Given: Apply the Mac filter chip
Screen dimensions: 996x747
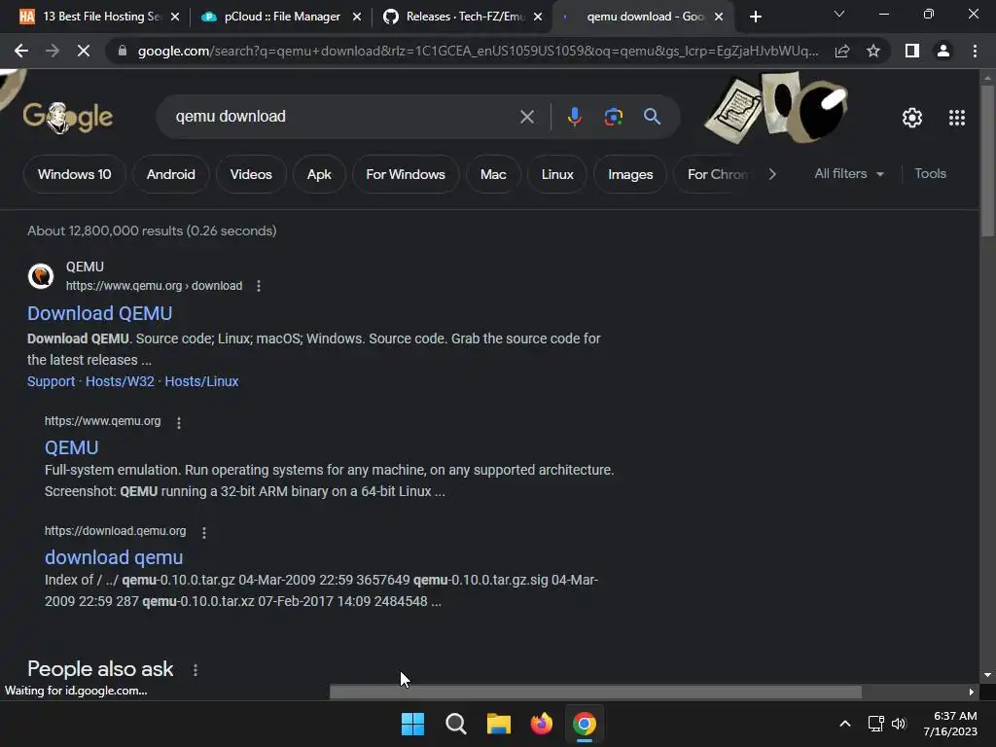Looking at the screenshot, I should (493, 174).
